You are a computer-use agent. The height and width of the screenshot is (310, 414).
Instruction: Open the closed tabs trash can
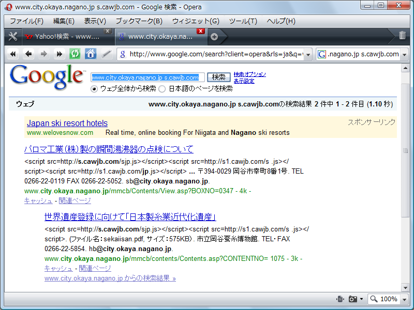pos(402,35)
